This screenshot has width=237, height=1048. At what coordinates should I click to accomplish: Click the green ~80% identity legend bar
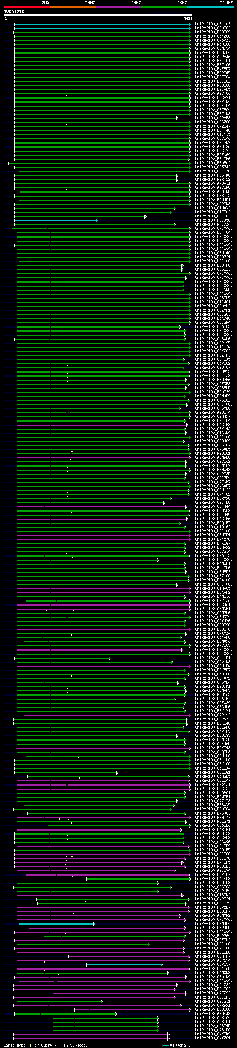164,7
